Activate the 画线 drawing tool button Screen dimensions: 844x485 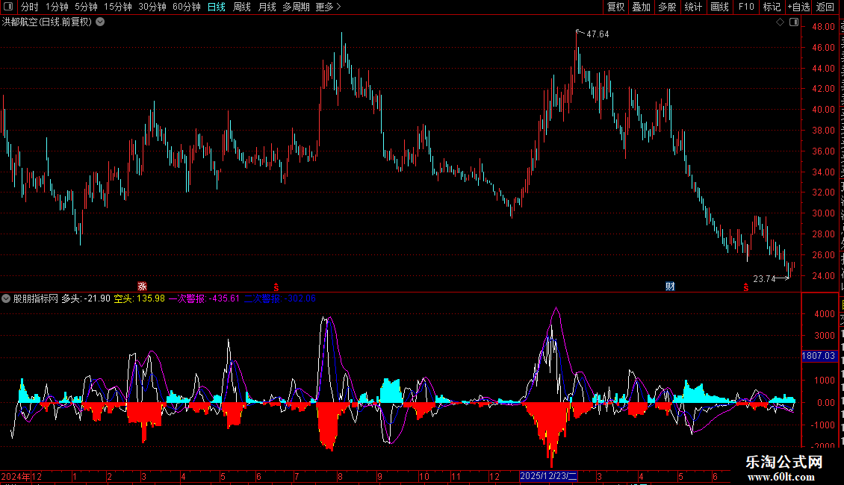point(720,7)
